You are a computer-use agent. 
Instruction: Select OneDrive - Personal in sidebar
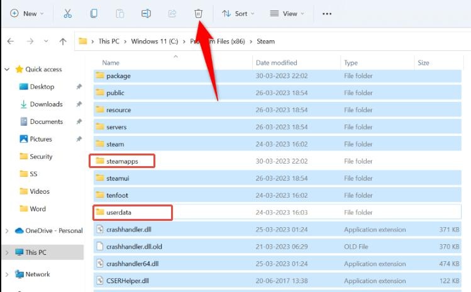(x=54, y=231)
